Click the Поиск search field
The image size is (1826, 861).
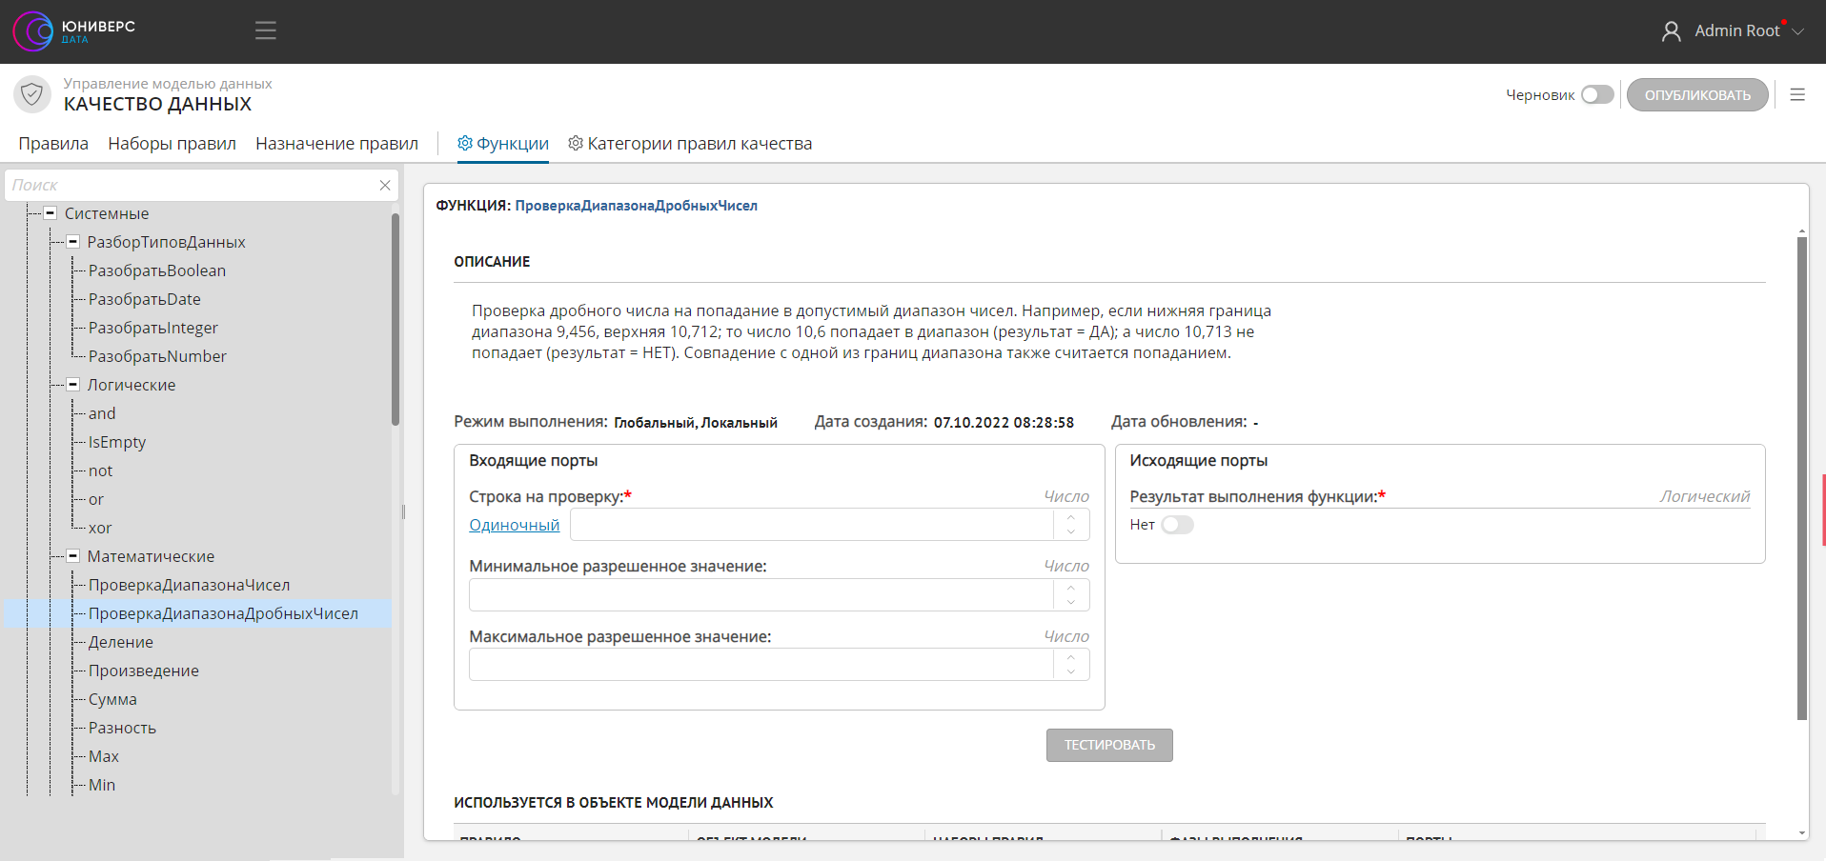coord(192,185)
